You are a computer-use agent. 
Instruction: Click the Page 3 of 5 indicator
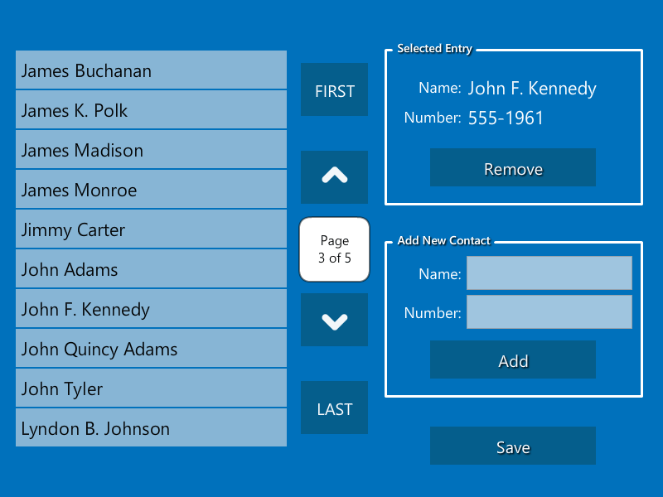[x=334, y=248]
